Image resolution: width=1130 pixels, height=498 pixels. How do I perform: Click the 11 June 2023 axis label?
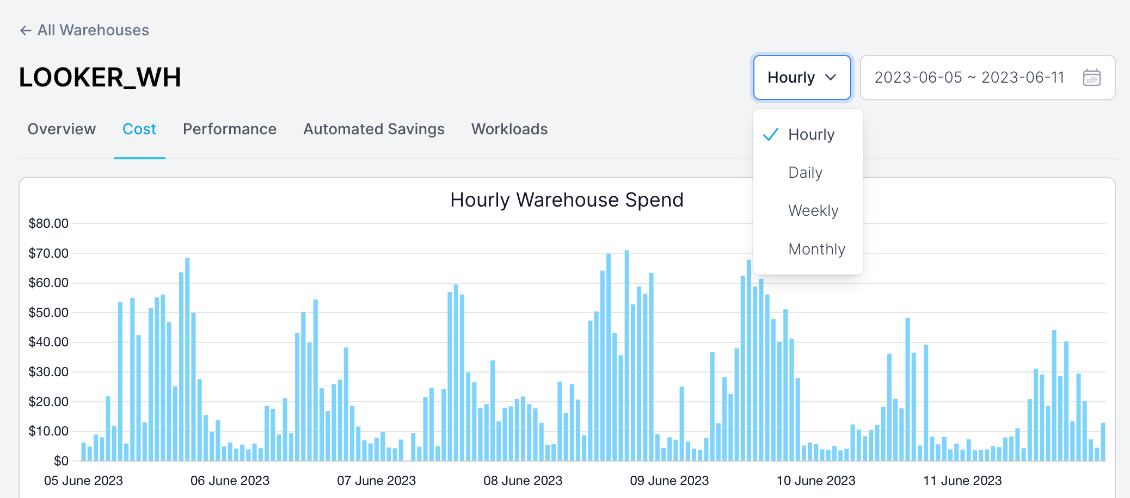pos(962,481)
